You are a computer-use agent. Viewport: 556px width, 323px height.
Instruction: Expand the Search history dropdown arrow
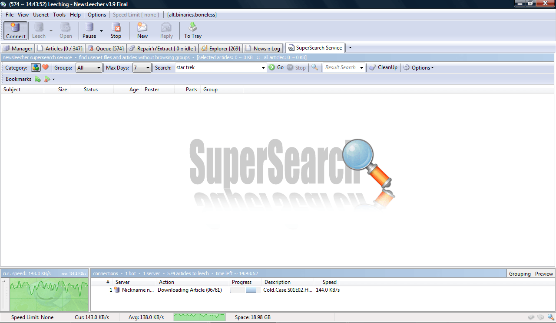(264, 67)
